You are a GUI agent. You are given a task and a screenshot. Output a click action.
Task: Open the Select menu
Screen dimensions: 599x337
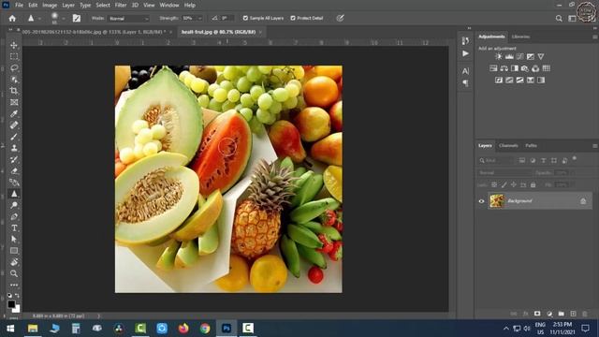tap(103, 5)
